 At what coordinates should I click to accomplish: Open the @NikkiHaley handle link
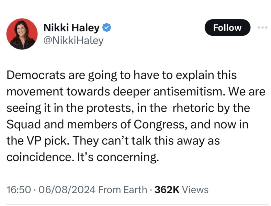[x=73, y=41]
